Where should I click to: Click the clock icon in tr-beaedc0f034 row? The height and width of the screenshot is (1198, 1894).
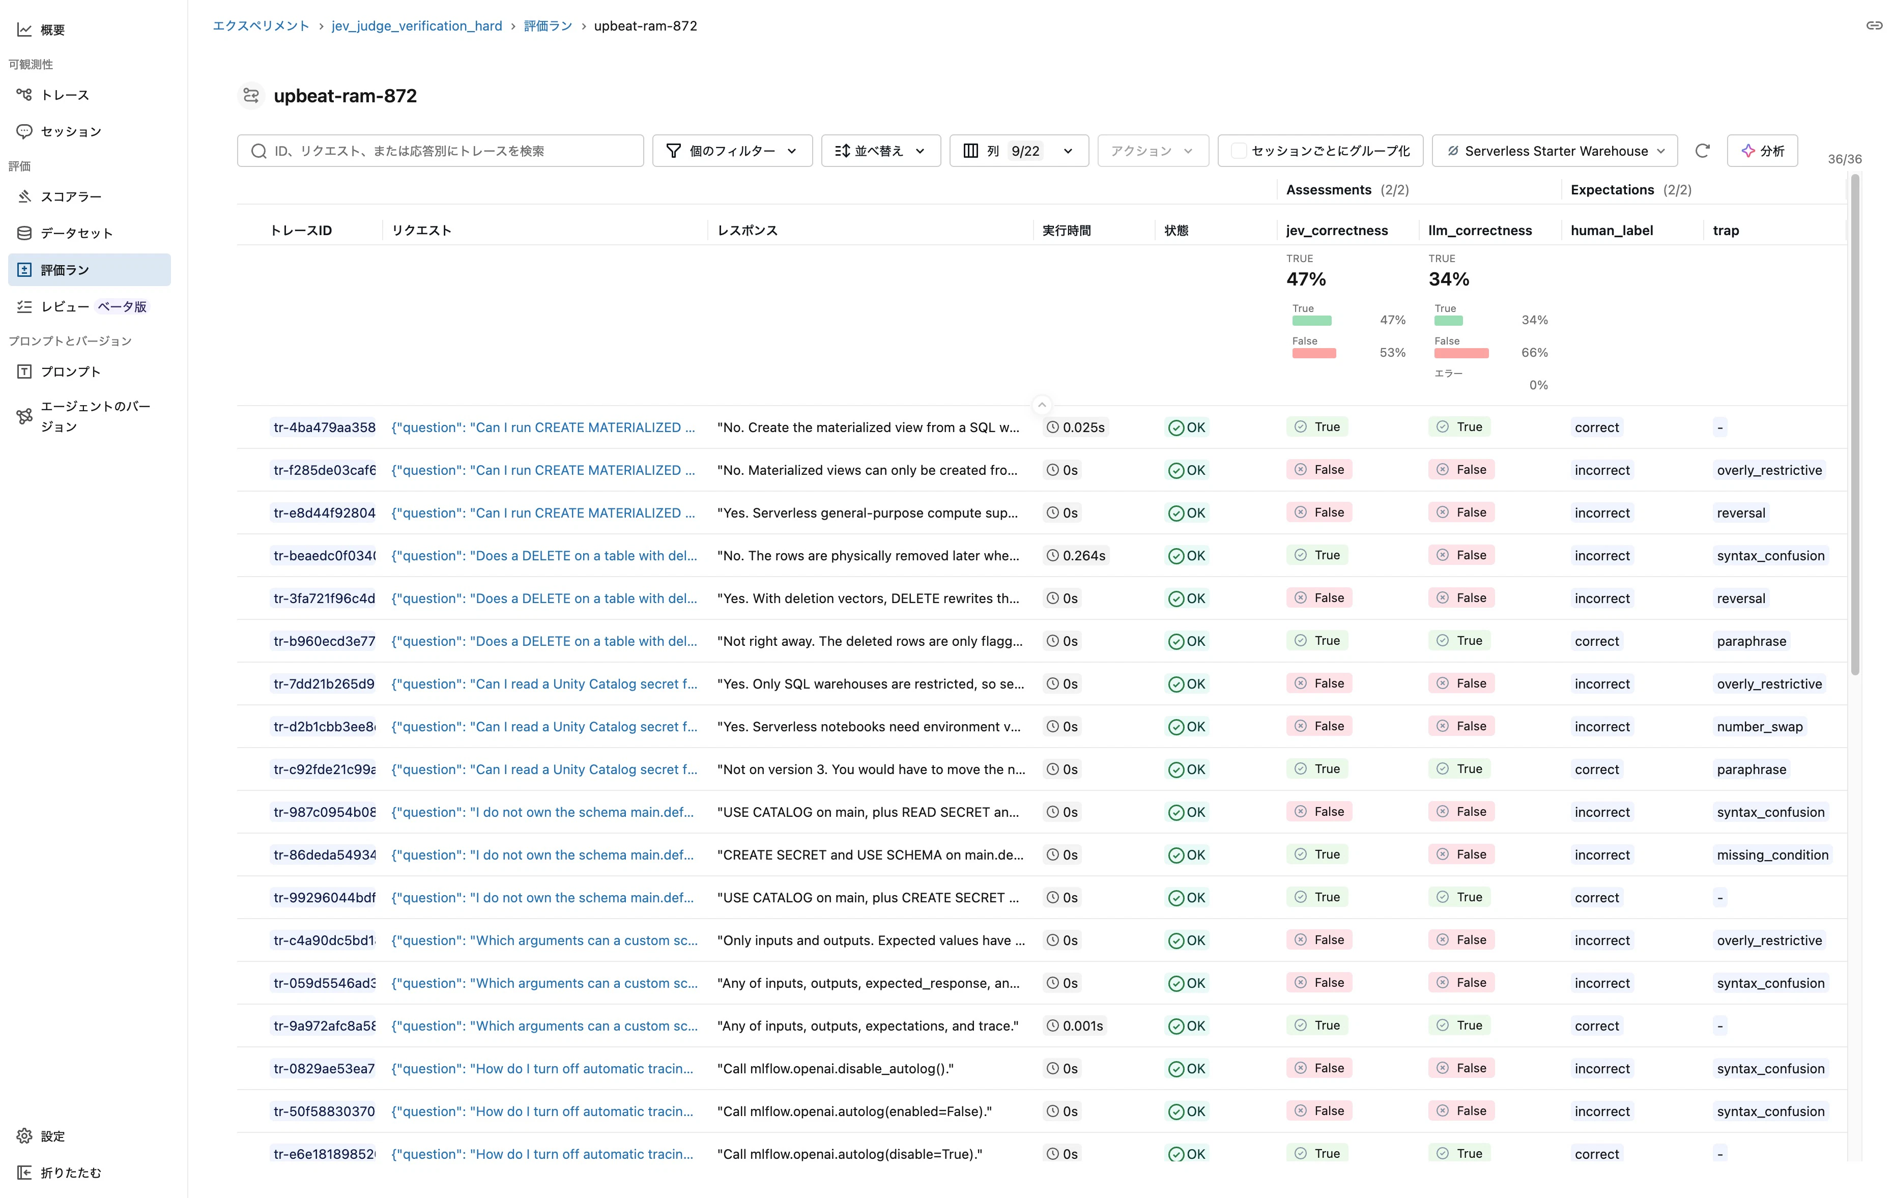pyautogui.click(x=1052, y=555)
